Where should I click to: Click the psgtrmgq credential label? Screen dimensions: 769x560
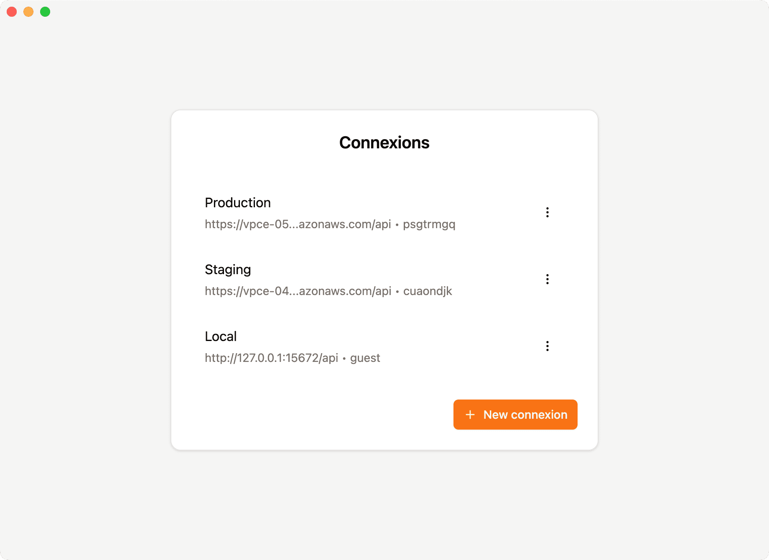(x=429, y=224)
